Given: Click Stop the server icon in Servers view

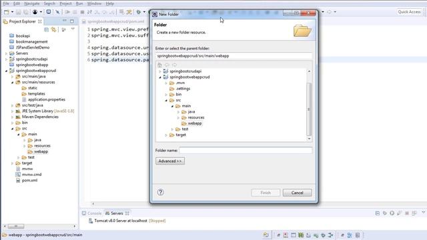Looking at the screenshot, I should coord(407,213).
